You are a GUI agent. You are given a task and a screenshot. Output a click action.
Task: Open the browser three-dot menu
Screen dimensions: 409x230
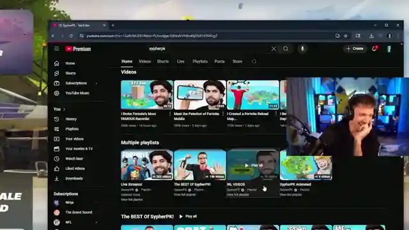pyautogui.click(x=398, y=36)
